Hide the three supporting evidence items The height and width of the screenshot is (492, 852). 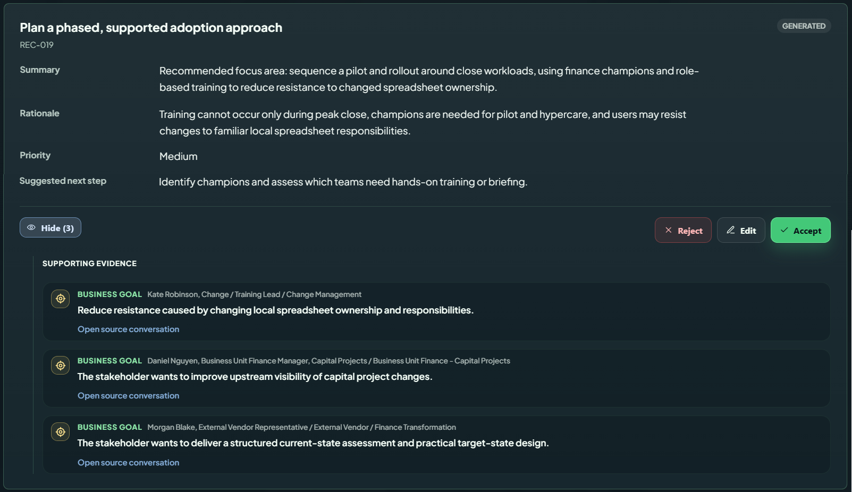pos(50,227)
